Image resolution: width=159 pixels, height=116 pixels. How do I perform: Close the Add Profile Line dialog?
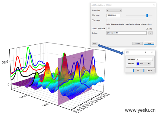click(x=154, y=5)
